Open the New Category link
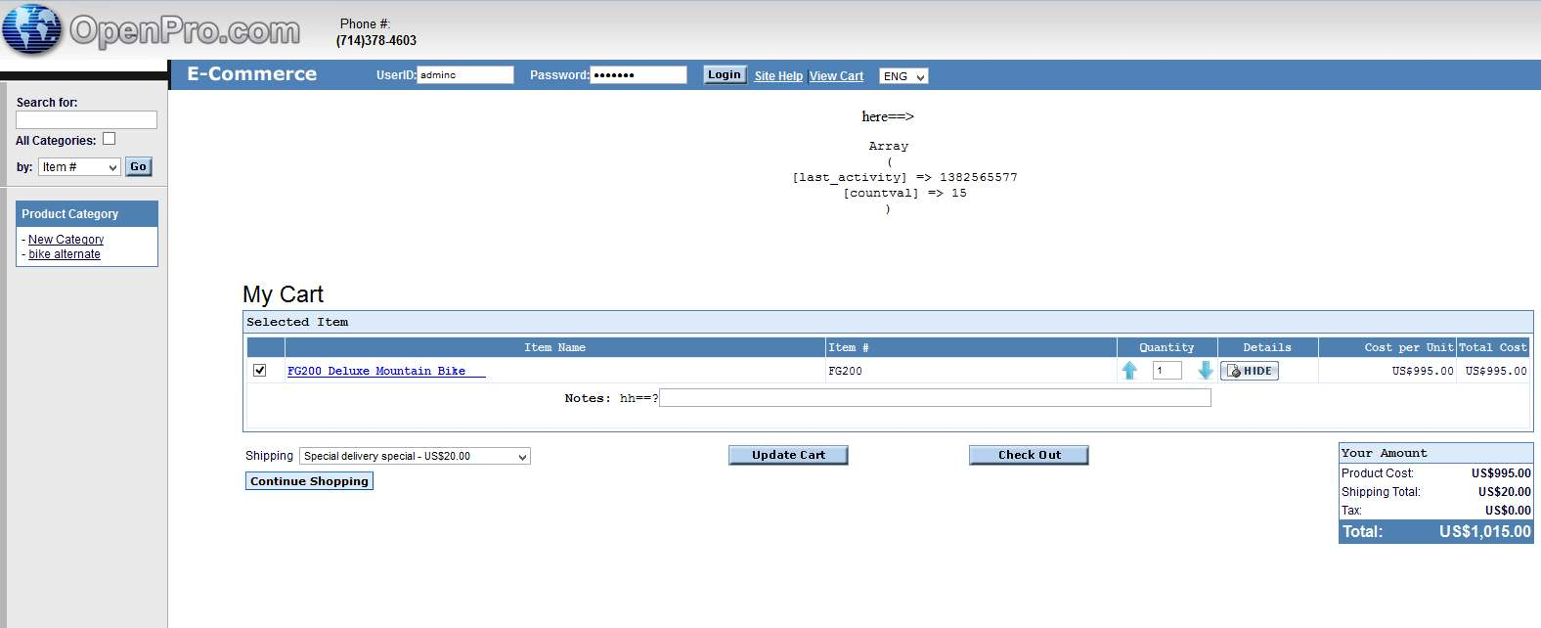 point(66,240)
